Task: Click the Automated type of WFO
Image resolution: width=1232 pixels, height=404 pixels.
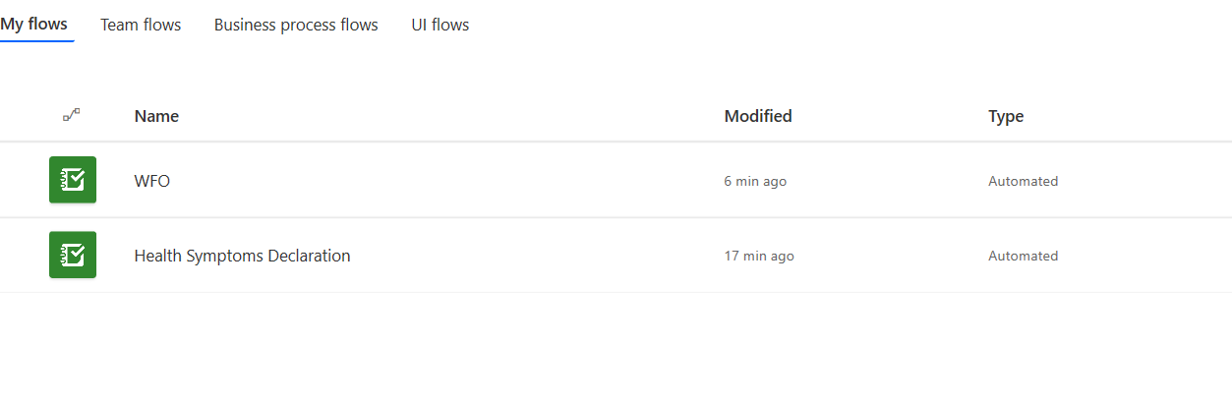Action: [x=1023, y=181]
